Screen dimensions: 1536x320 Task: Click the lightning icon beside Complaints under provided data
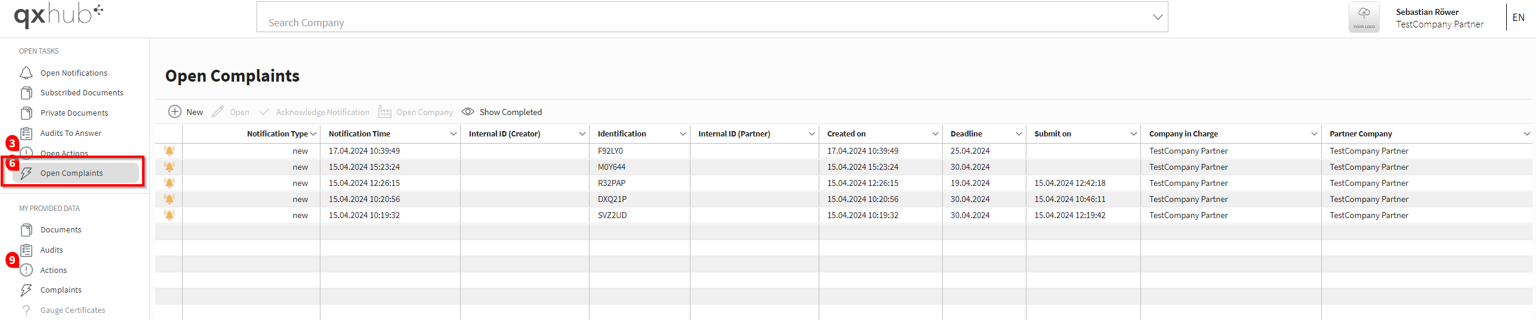coord(26,290)
